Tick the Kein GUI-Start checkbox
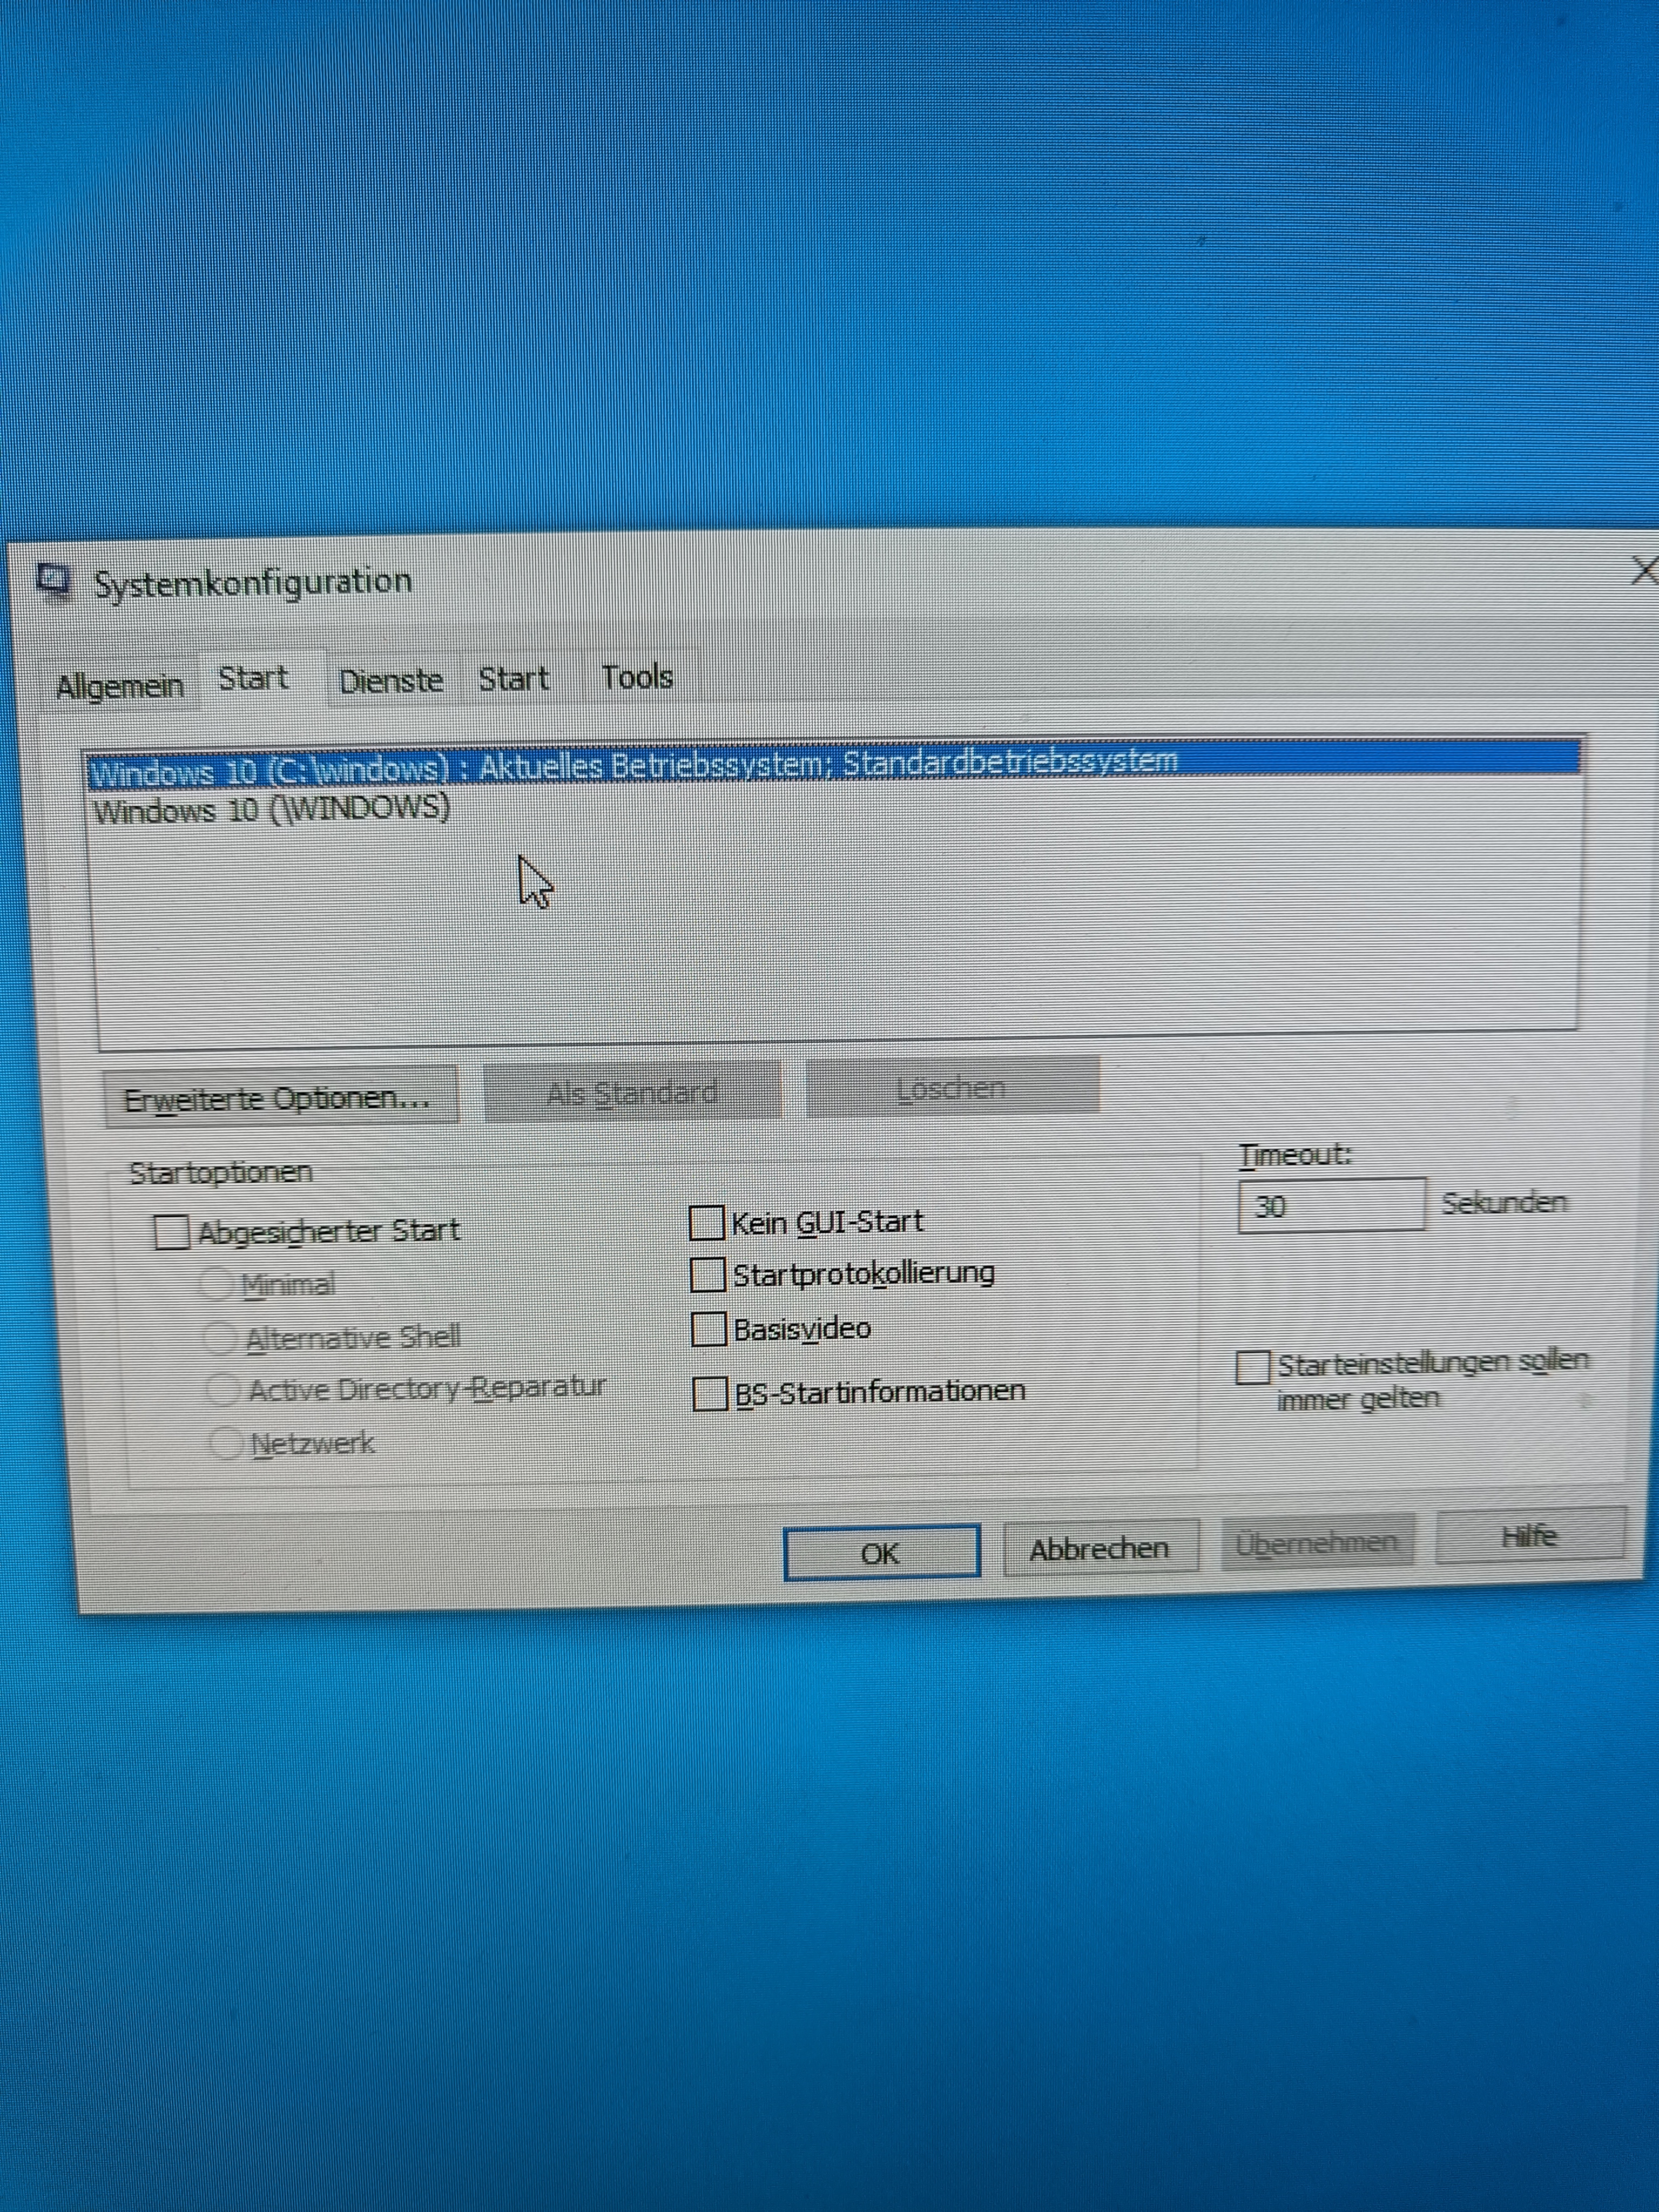 tap(707, 1222)
